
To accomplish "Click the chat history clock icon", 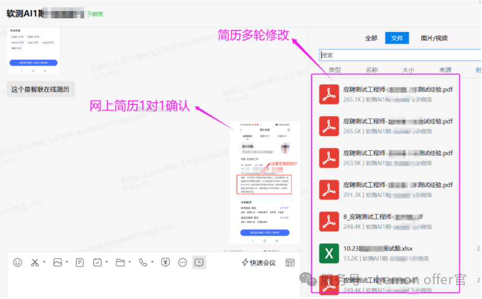I will point(199,262).
